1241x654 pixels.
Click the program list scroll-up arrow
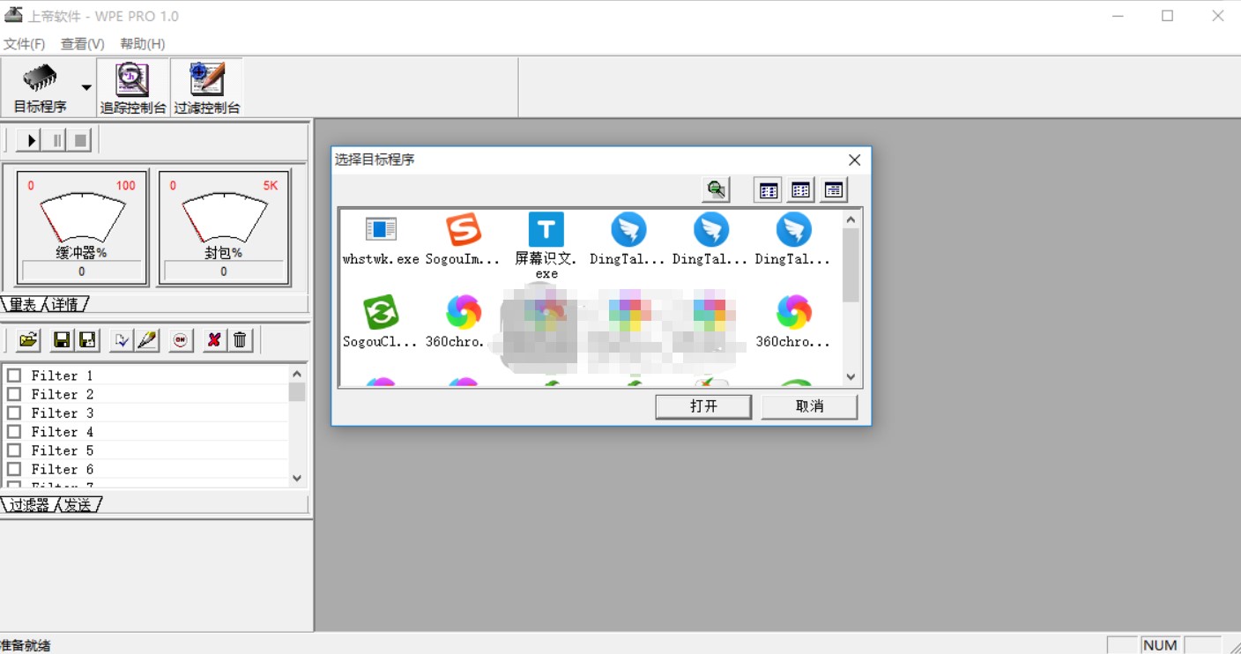(851, 219)
